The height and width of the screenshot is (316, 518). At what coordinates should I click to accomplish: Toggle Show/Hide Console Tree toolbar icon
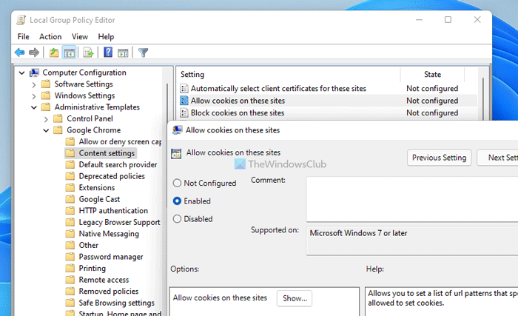click(x=69, y=53)
